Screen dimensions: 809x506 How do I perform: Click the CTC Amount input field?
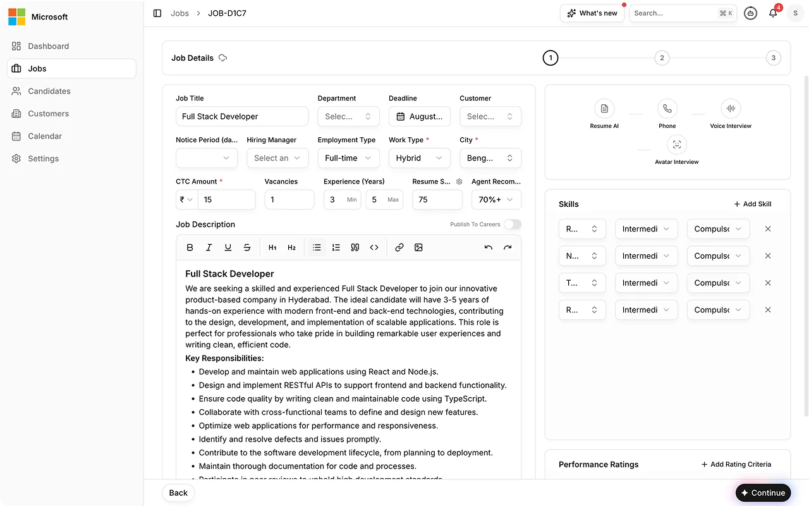pyautogui.click(x=226, y=199)
